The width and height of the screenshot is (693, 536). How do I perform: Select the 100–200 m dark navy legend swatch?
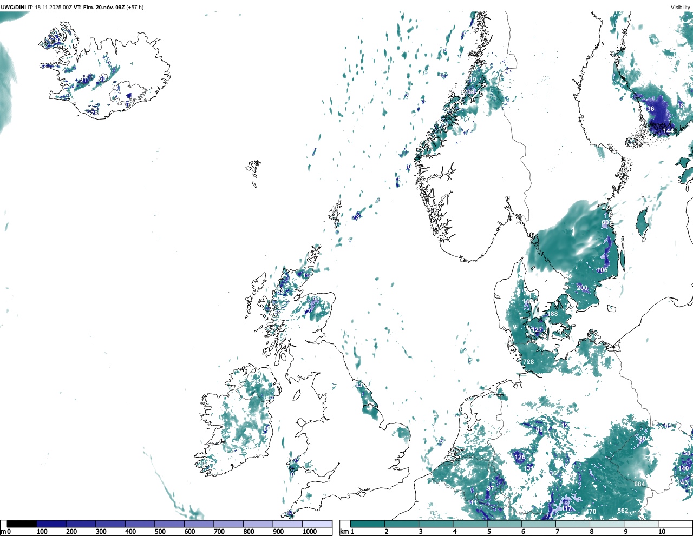tap(51, 524)
